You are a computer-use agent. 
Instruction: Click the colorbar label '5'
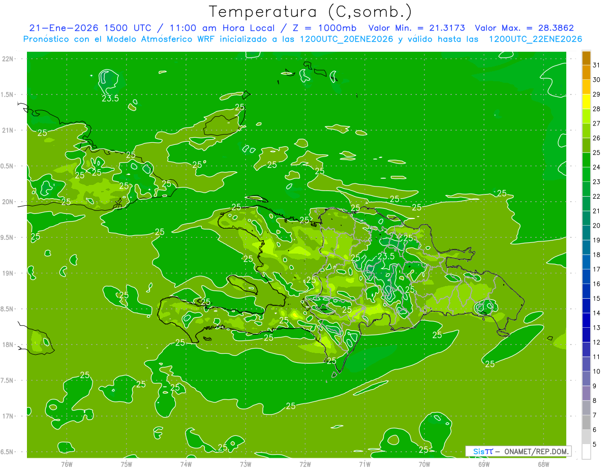click(x=594, y=445)
